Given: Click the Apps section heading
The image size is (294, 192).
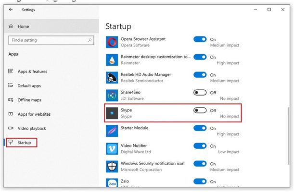Looking at the screenshot, I should pyautogui.click(x=13, y=54).
